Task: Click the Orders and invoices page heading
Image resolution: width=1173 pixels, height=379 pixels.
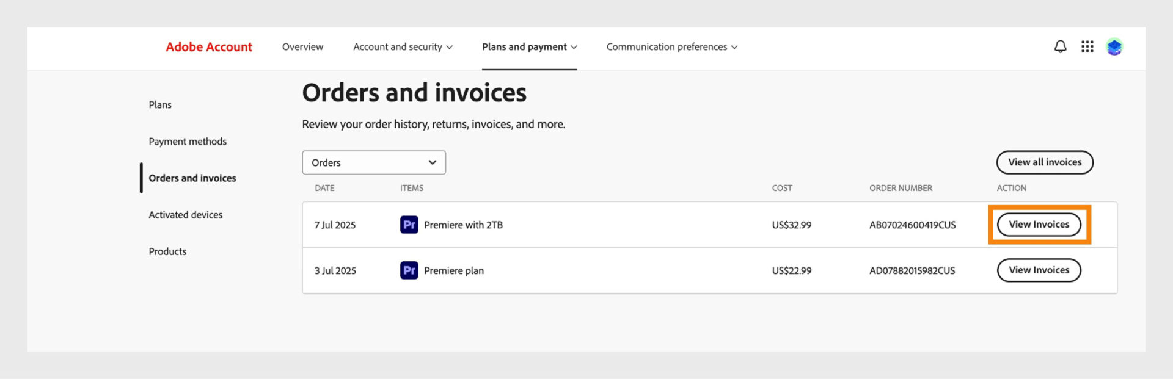Action: [414, 93]
